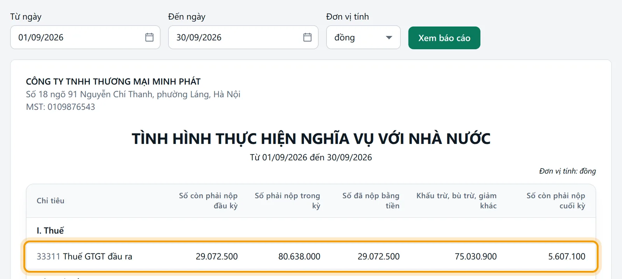Click the period subtitle Từ 01/09/2026 đến 30/09/2026
622x279 pixels.
pos(311,157)
